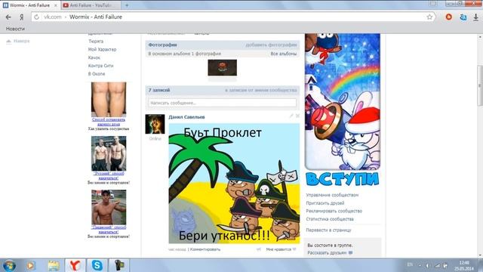The image size is (483, 272).
Task: Open the Yandex browser taskbar icon
Action: [x=75, y=265]
